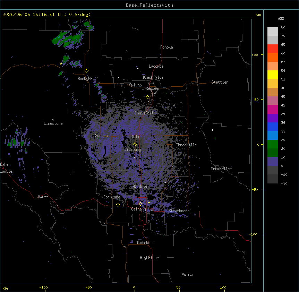This screenshot has width=299, height=292.
Task: Click the Lacombe city label
Action: coord(156,66)
